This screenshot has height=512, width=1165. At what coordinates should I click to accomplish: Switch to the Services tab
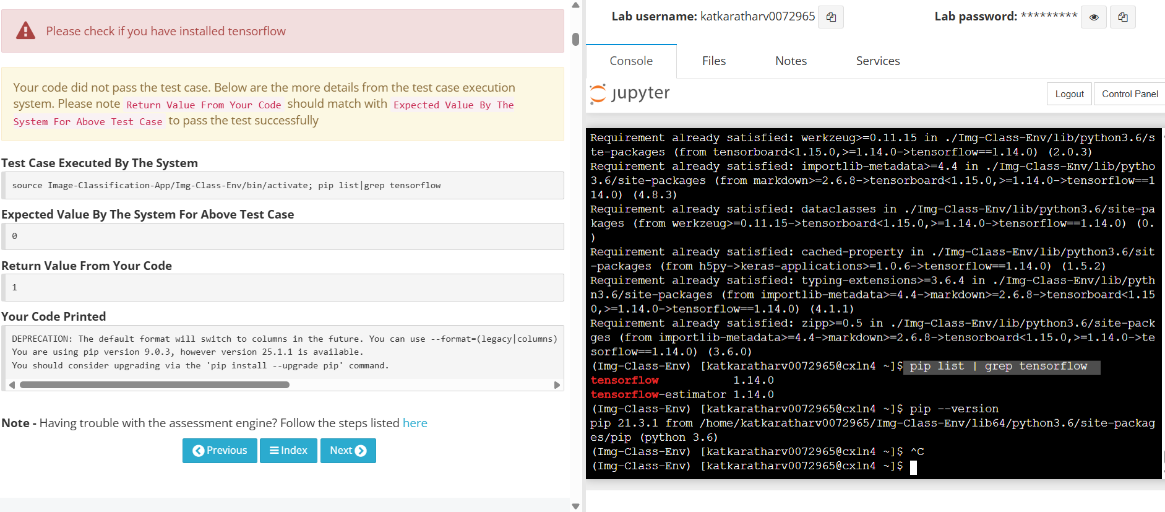pos(877,61)
